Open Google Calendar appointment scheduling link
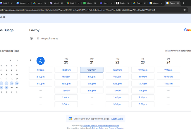 click(x=101, y=126)
